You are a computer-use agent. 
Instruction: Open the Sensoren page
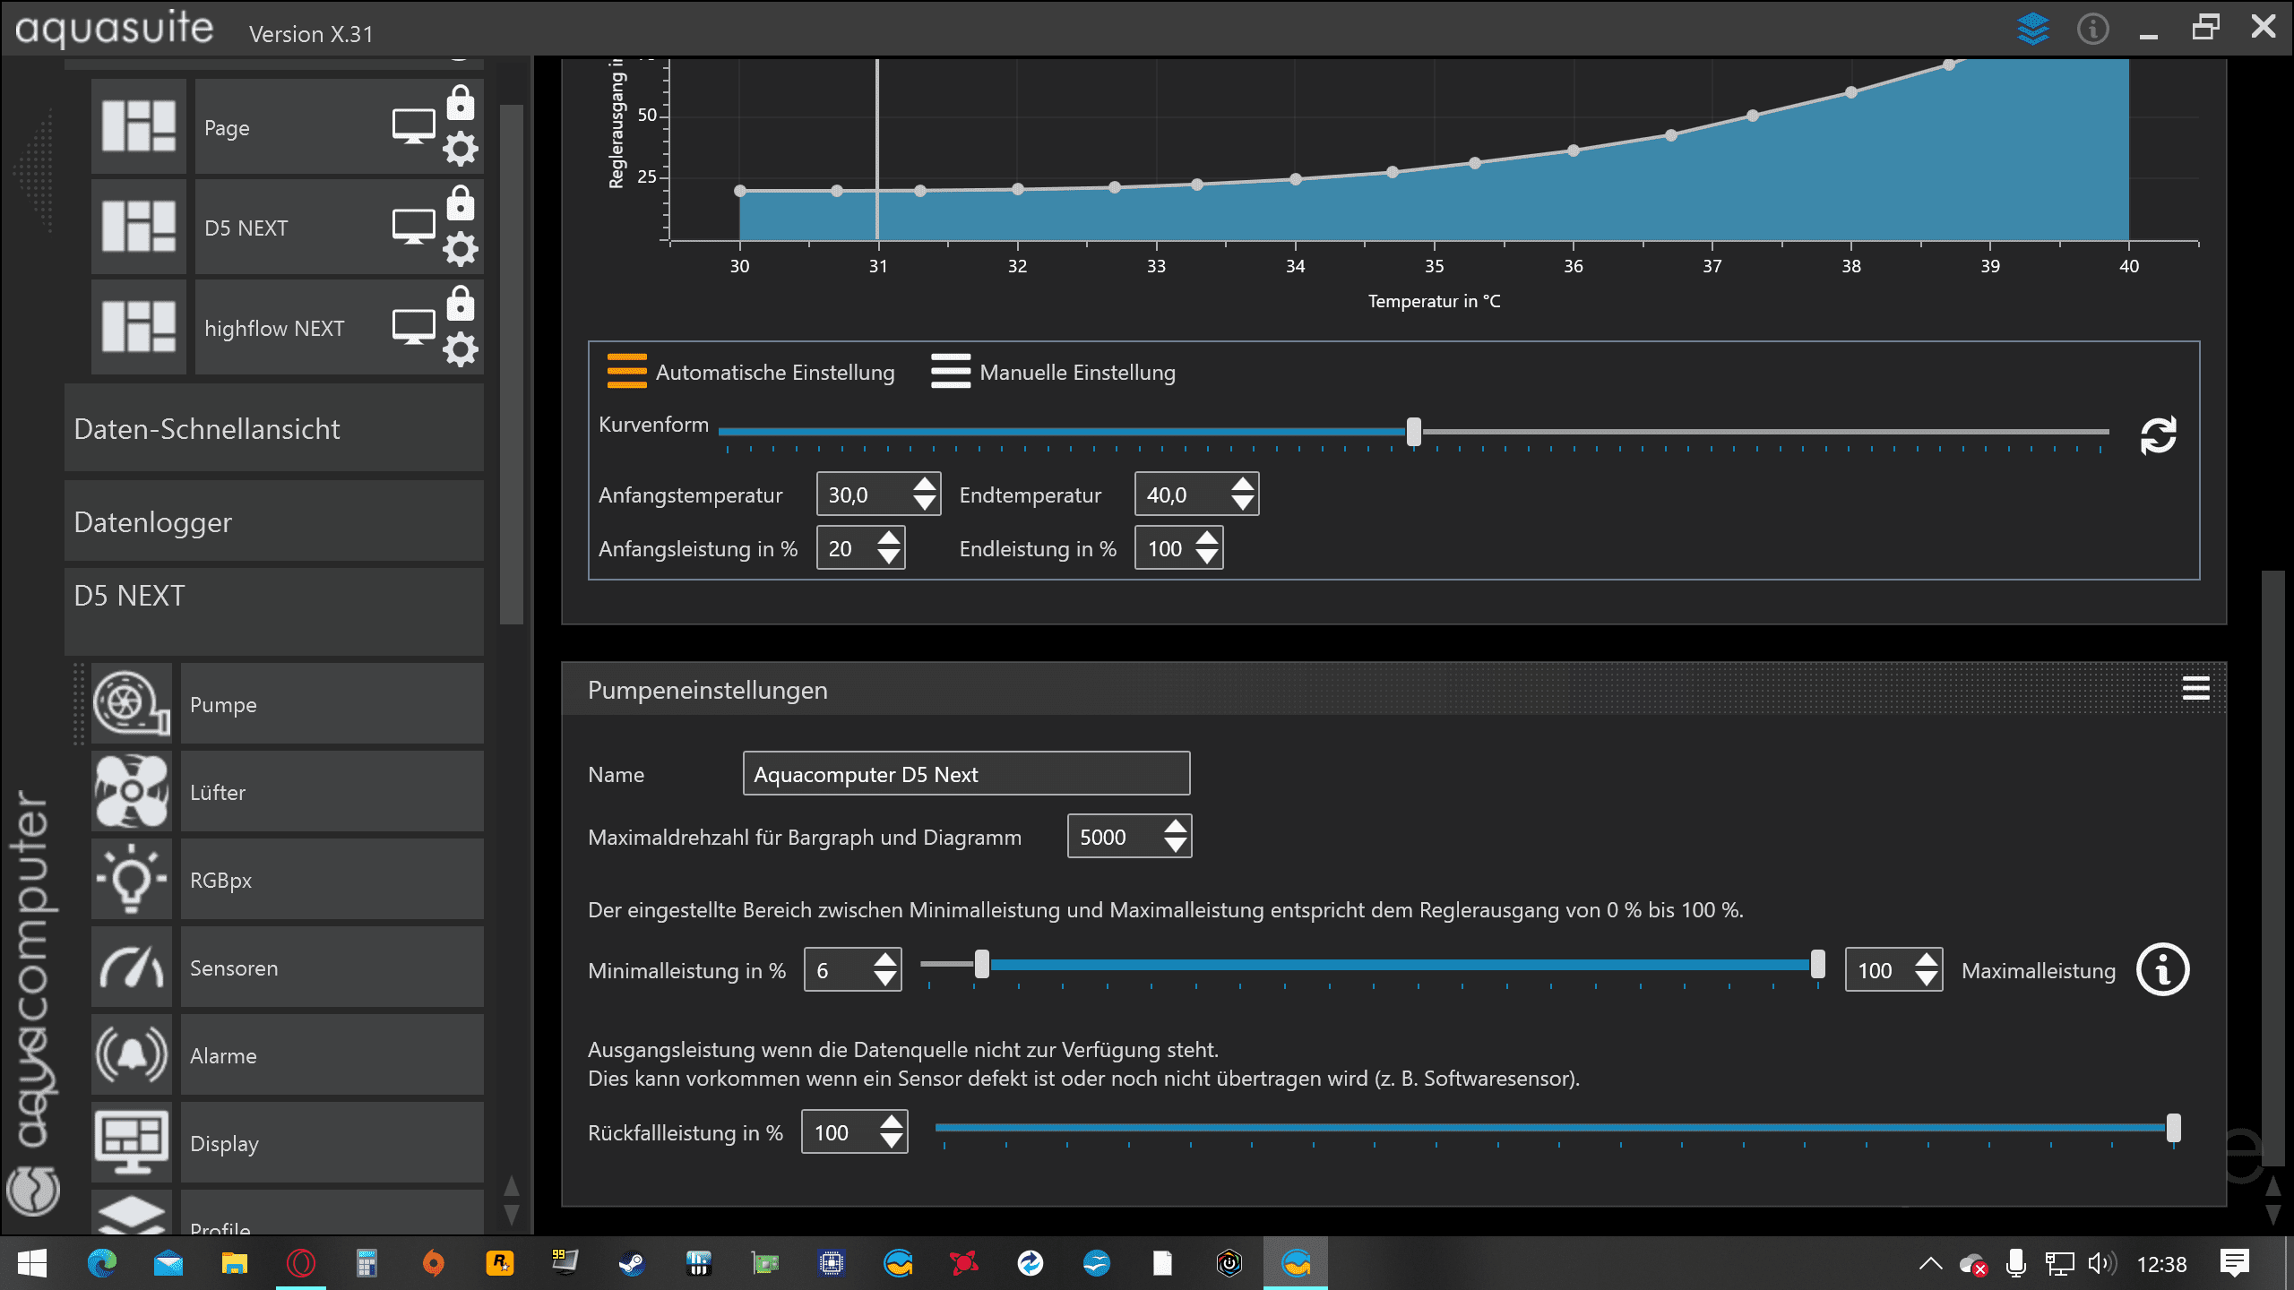[x=332, y=967]
